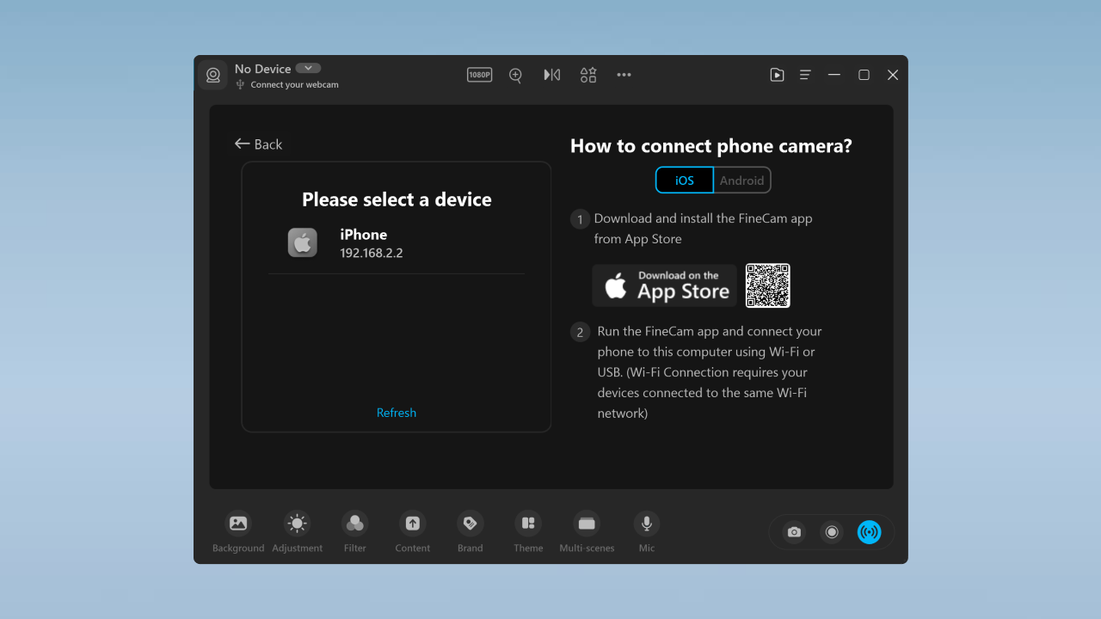Open the Brand settings
Viewport: 1101px width, 619px height.
click(470, 524)
